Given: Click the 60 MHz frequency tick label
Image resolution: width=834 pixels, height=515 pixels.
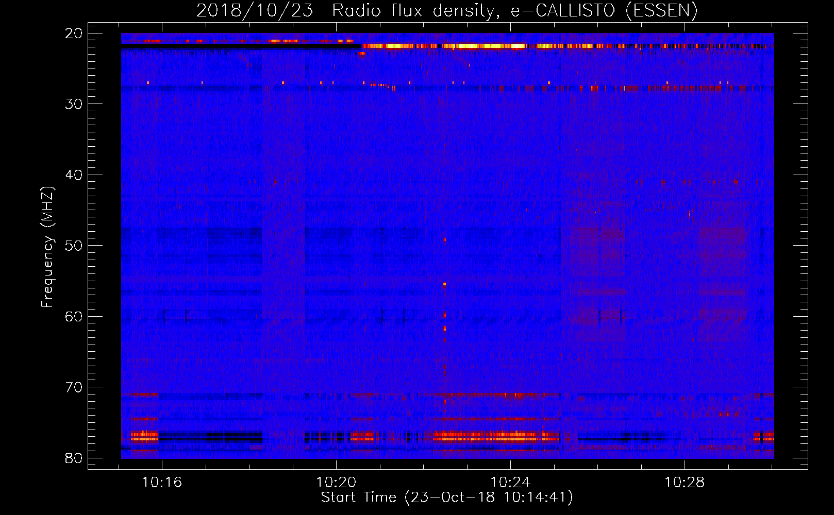Looking at the screenshot, I should coord(74,316).
